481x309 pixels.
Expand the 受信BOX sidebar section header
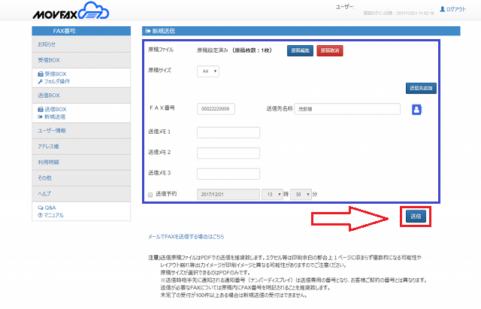point(81,60)
